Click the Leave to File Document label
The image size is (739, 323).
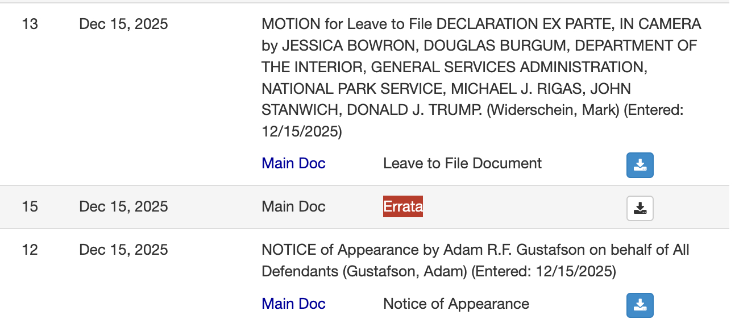pyautogui.click(x=462, y=164)
